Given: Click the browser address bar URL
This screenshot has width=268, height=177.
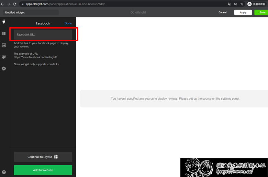Looking at the screenshot, I should 65,4.
